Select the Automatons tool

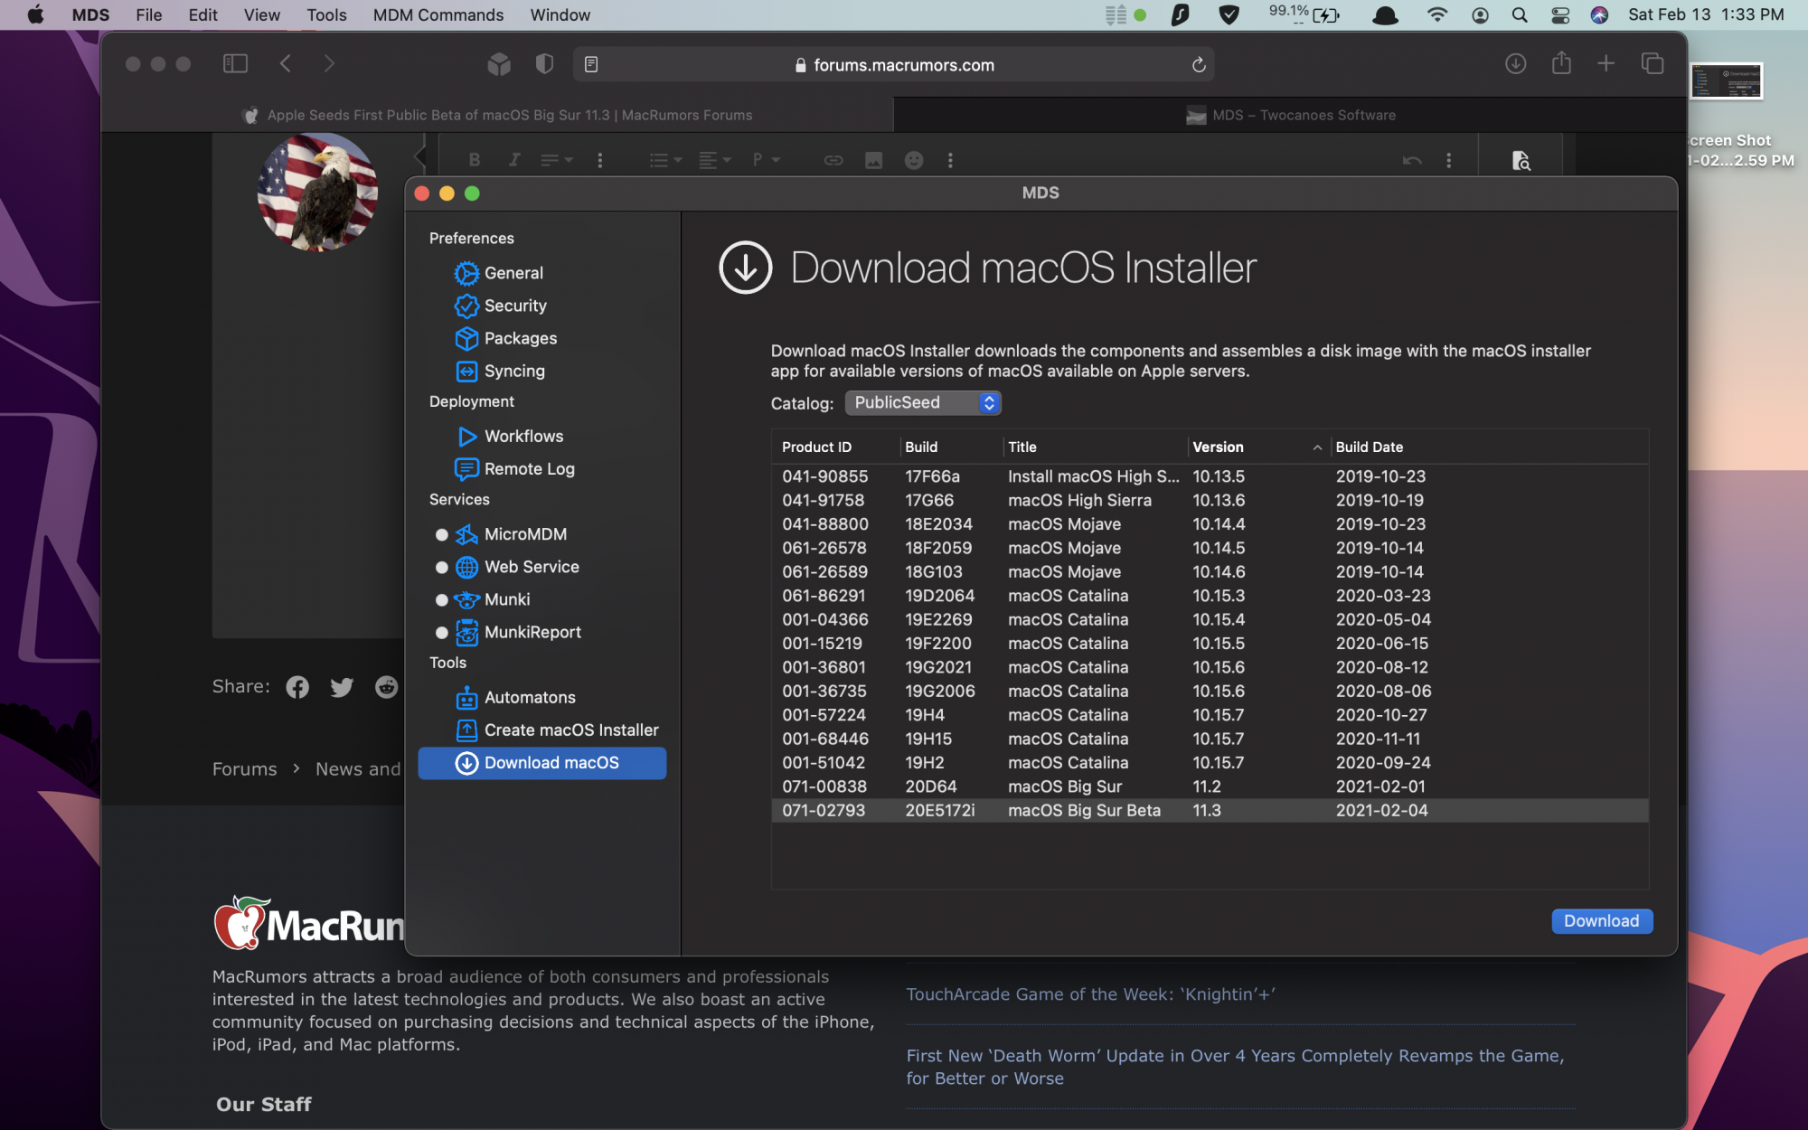(529, 697)
